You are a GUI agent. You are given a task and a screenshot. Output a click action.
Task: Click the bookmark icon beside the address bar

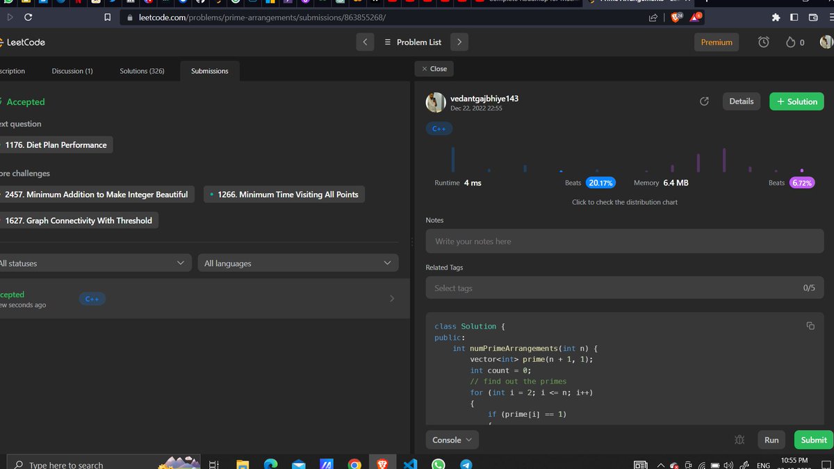[x=107, y=17]
